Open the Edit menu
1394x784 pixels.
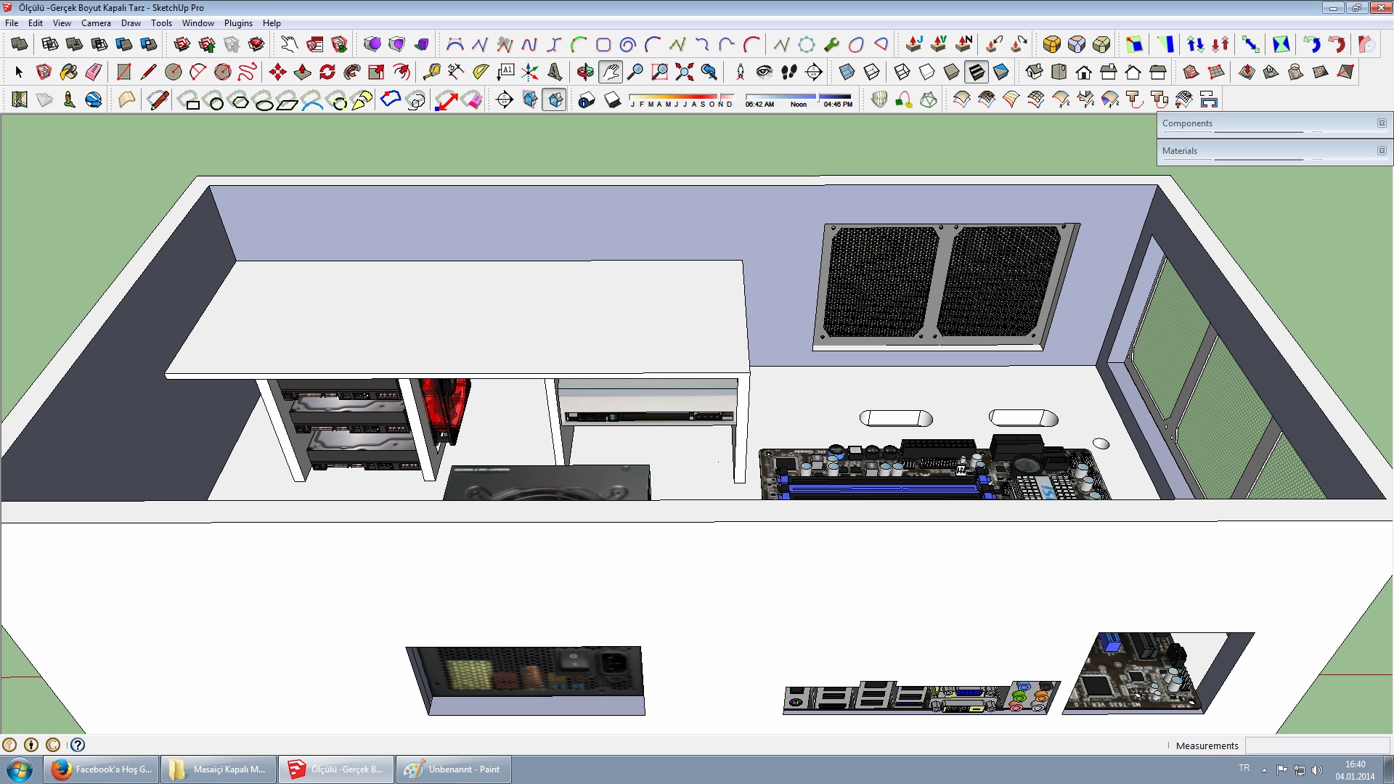tap(36, 23)
